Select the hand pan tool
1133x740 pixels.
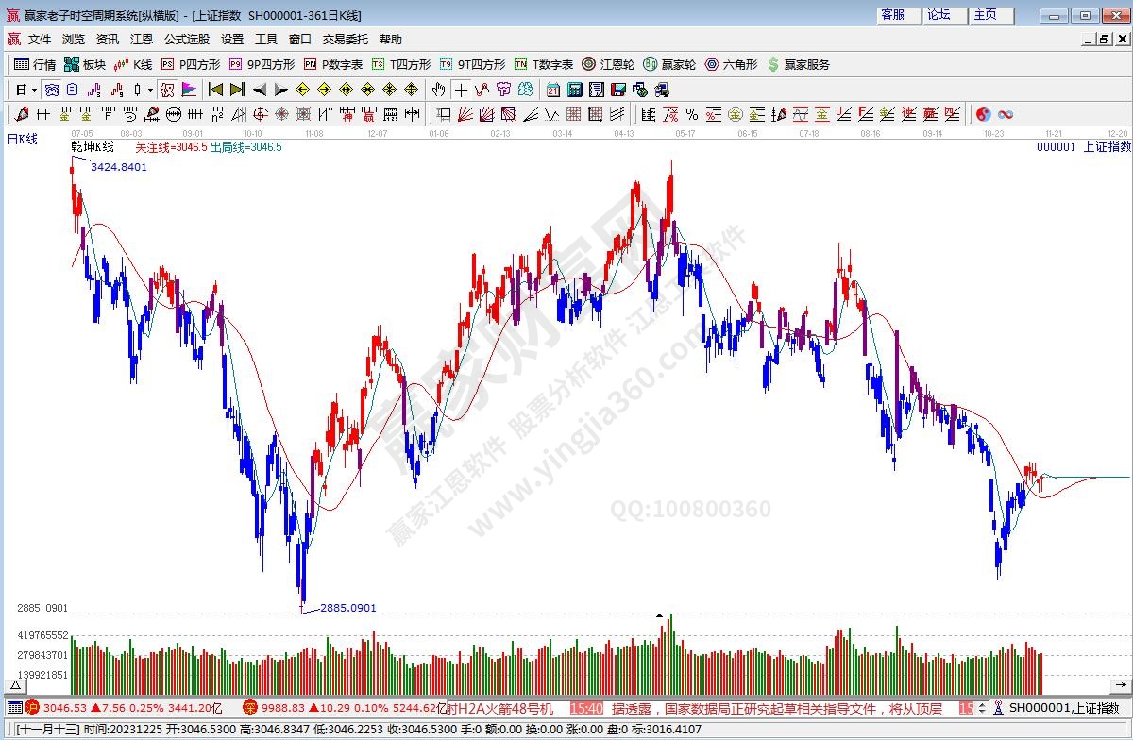point(438,90)
